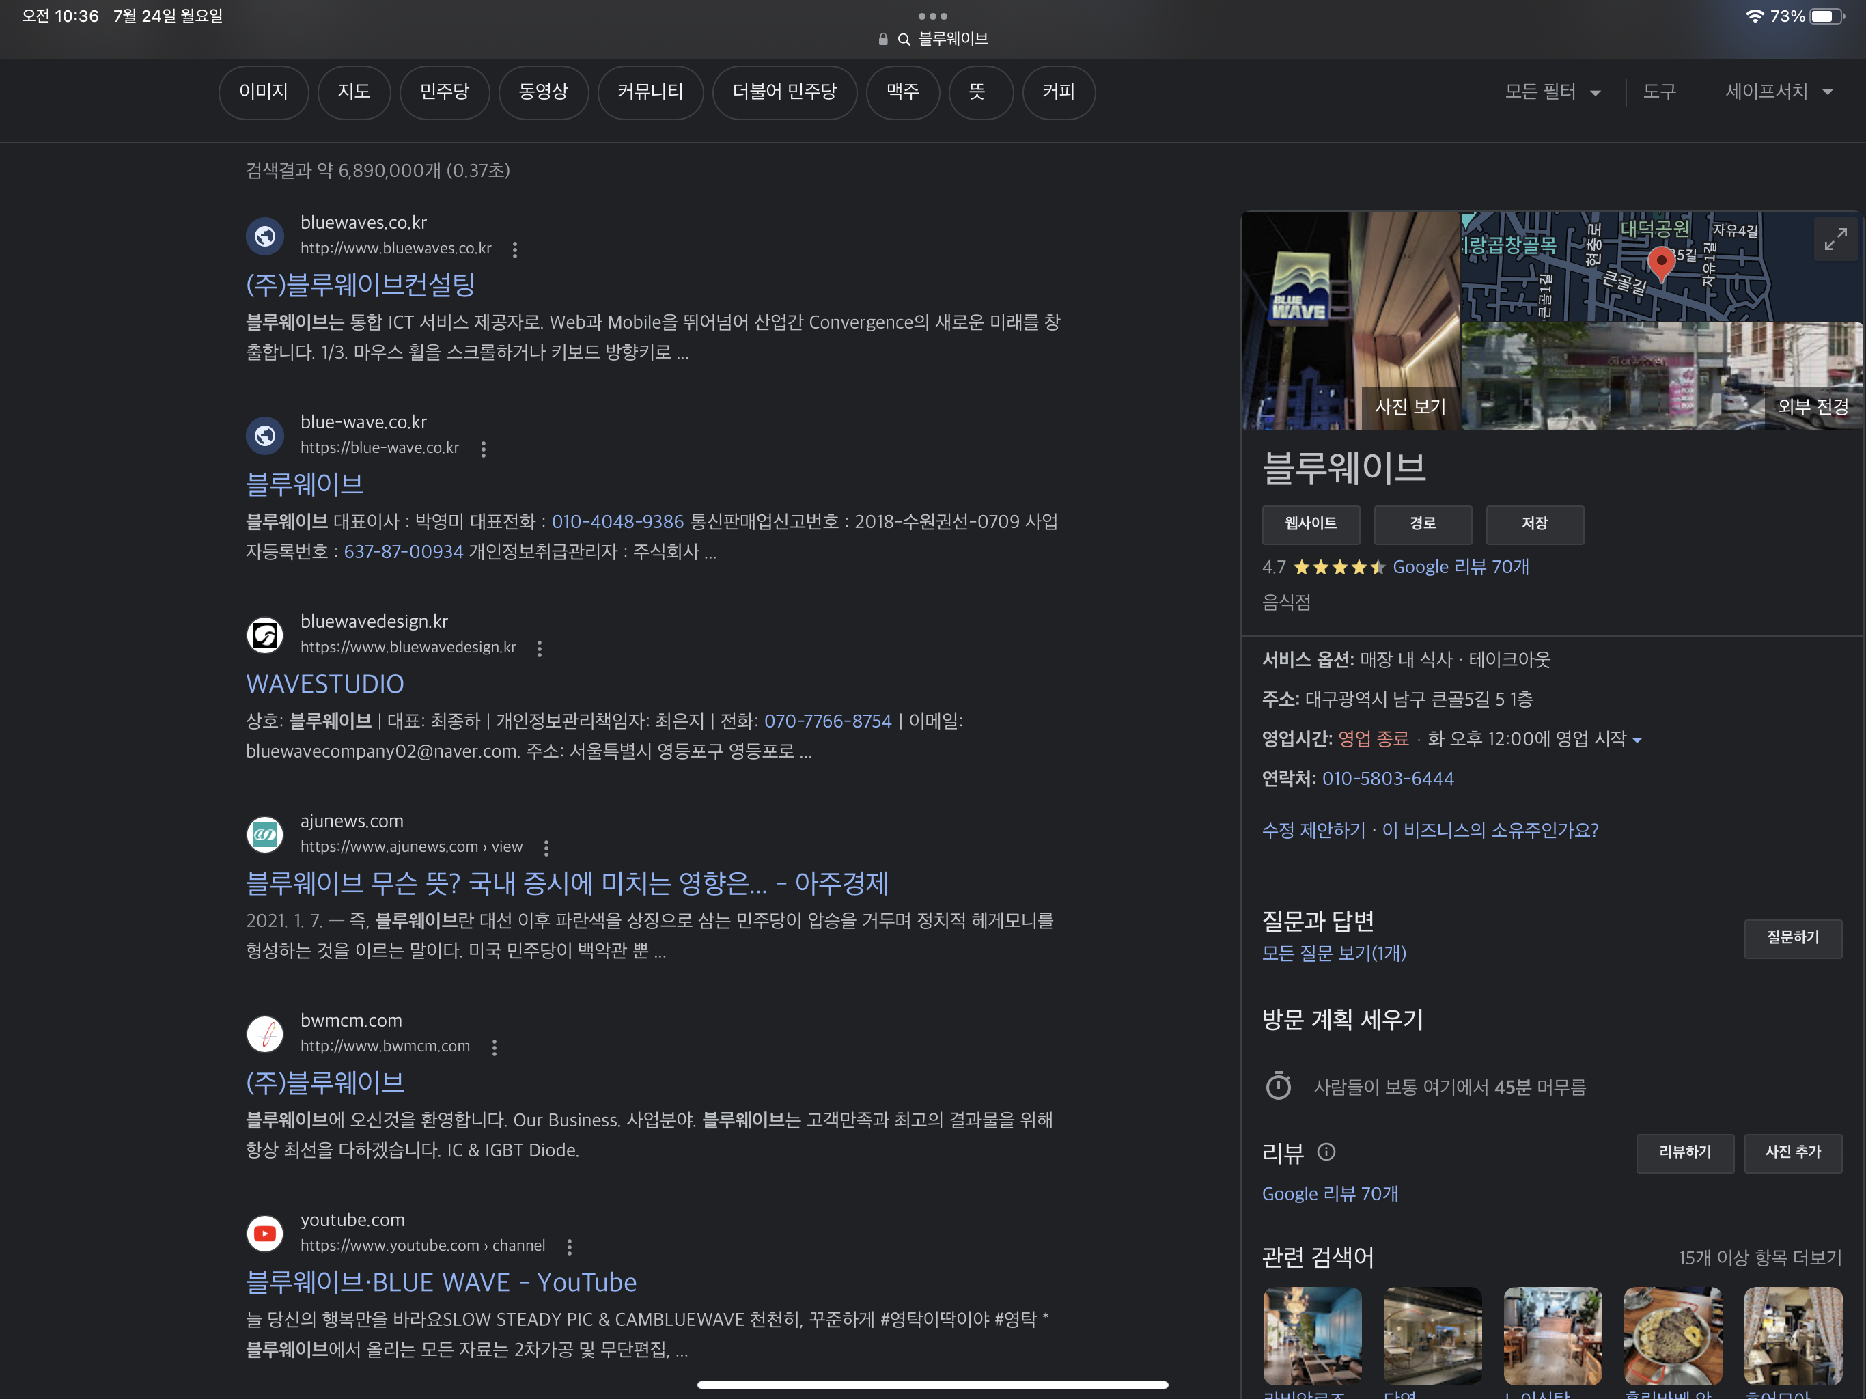Open options menu for bluewavedesign.kr result
The width and height of the screenshot is (1866, 1399).
(x=540, y=648)
